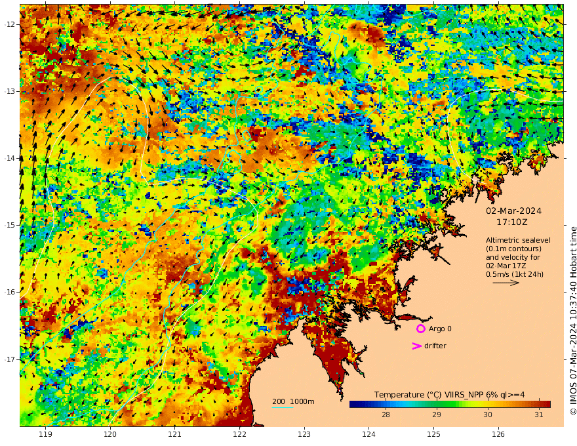Image resolution: width=577 pixels, height=446 pixels.
Task: Click latitude axis label -14
Action: click(x=10, y=158)
